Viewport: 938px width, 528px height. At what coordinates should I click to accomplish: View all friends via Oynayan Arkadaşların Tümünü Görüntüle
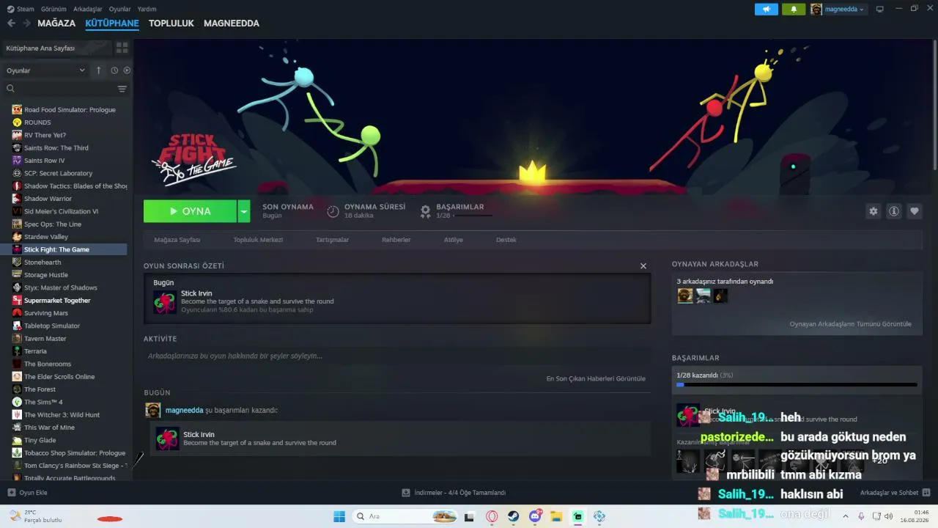(x=850, y=324)
